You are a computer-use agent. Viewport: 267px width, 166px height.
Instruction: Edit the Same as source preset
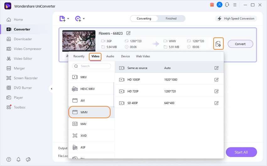point(216,68)
